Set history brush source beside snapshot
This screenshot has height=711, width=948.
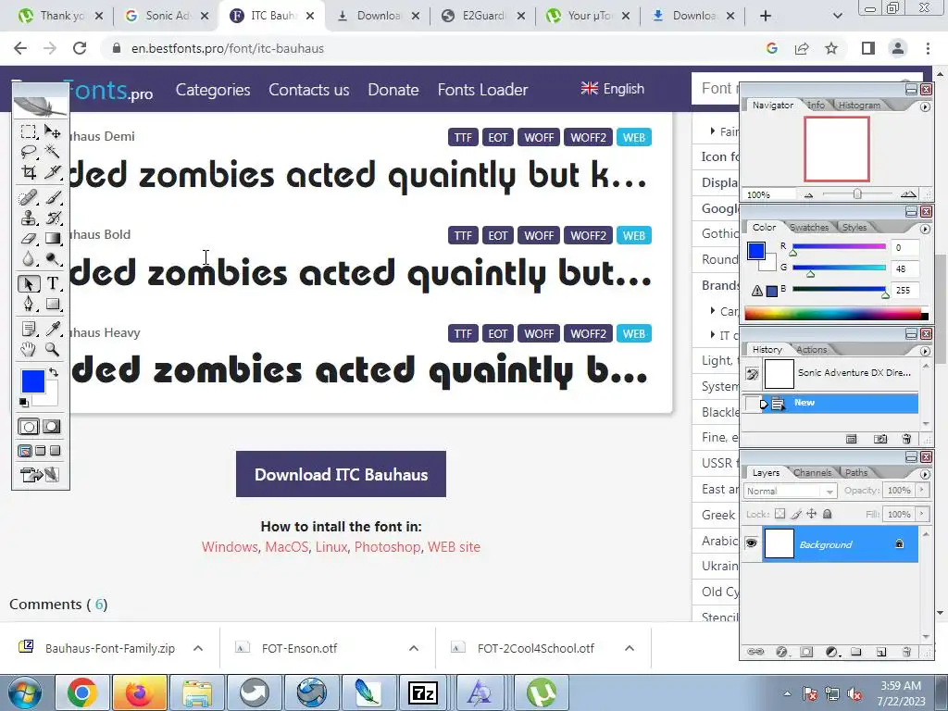pyautogui.click(x=752, y=374)
